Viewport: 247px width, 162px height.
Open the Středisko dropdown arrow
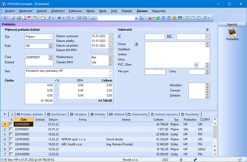[207, 84]
